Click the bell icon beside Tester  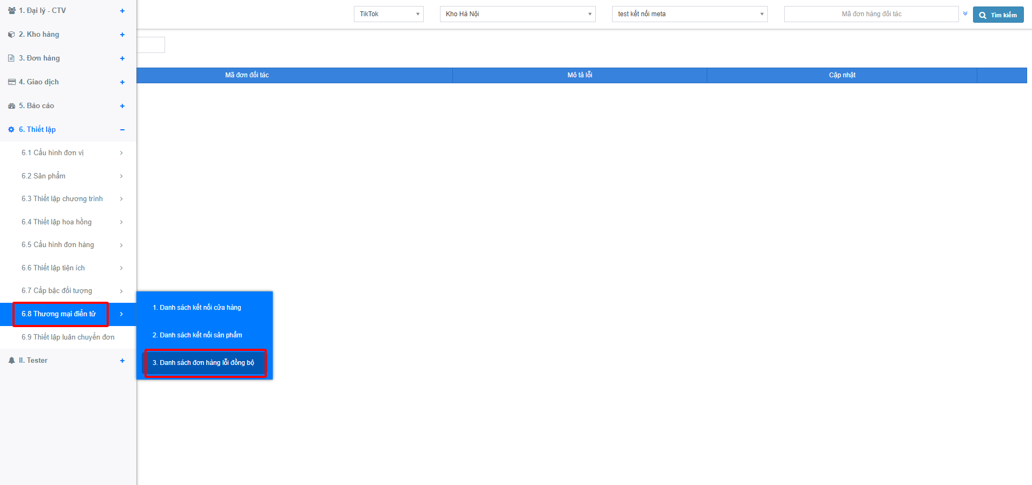tap(11, 361)
